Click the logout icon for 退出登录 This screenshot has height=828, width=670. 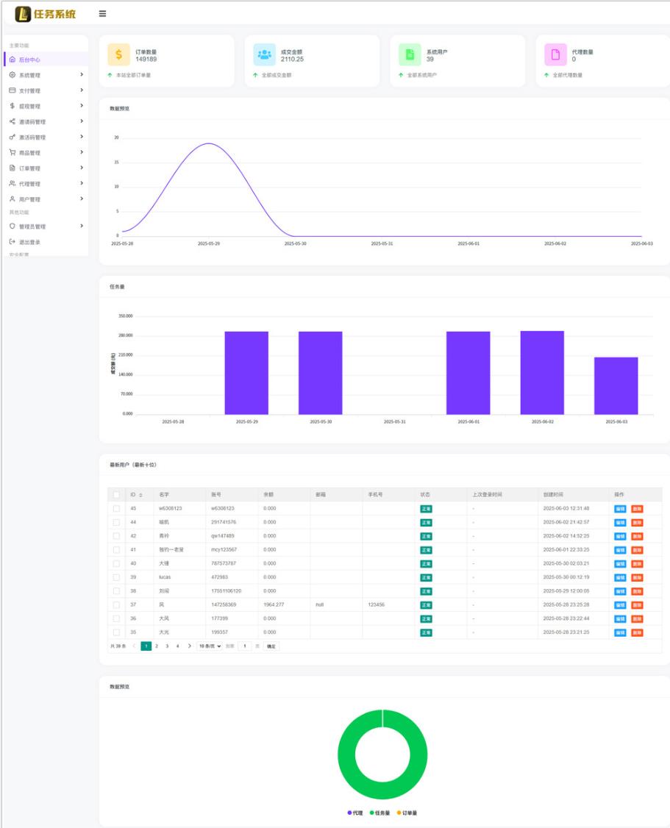[13, 242]
